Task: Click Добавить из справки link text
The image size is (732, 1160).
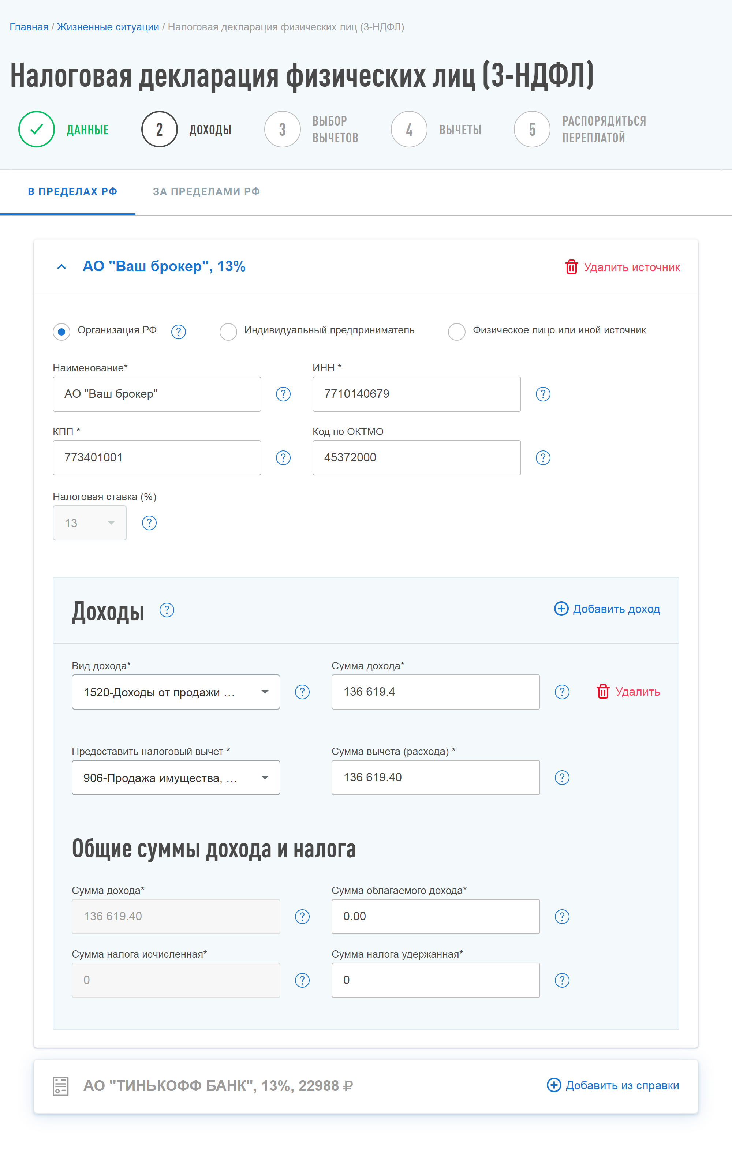Action: pyautogui.click(x=622, y=1085)
